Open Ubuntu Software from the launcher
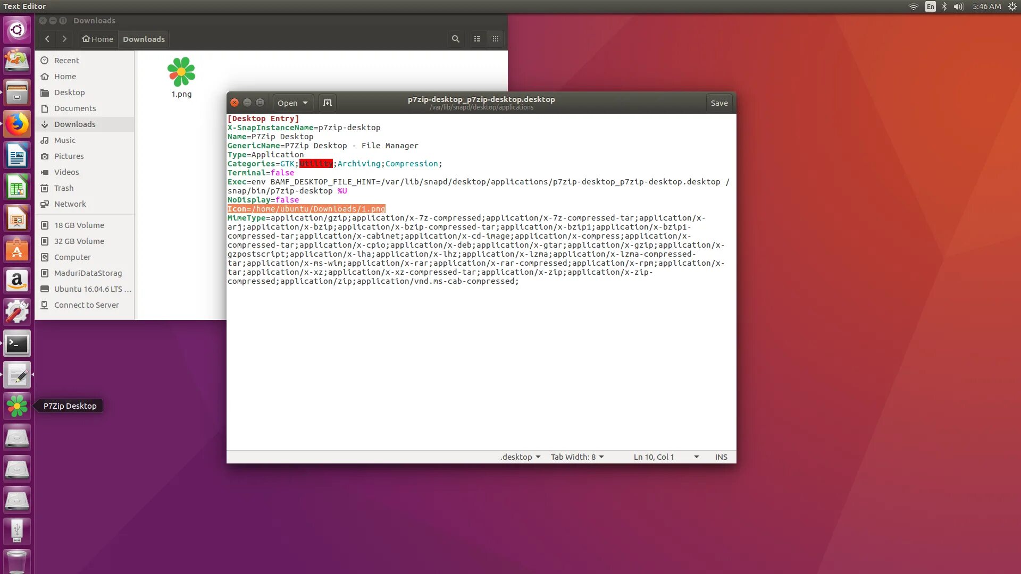The image size is (1021, 574). (17, 250)
